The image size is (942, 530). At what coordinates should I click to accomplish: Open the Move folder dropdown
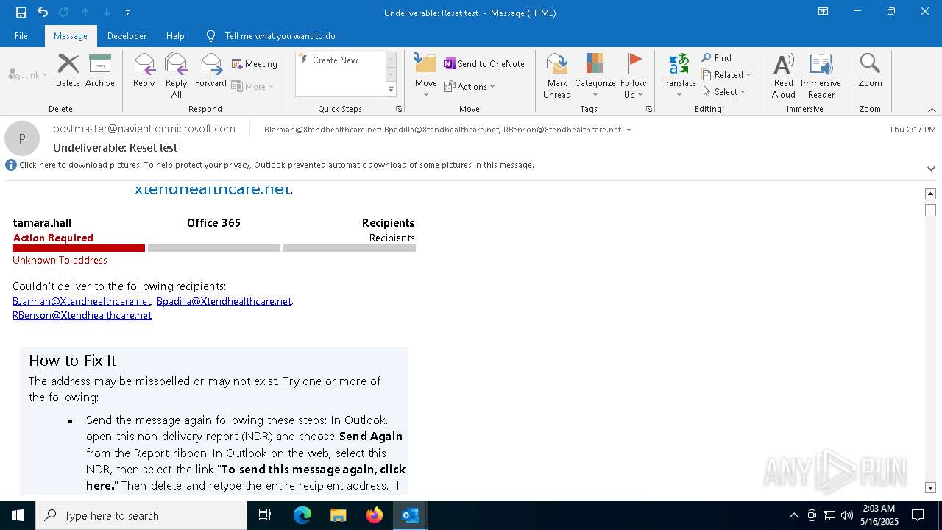(x=425, y=76)
